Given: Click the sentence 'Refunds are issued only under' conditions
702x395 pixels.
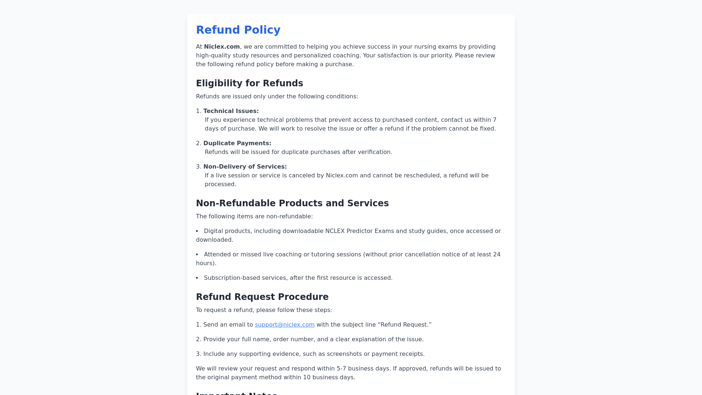Looking at the screenshot, I should coord(277,97).
